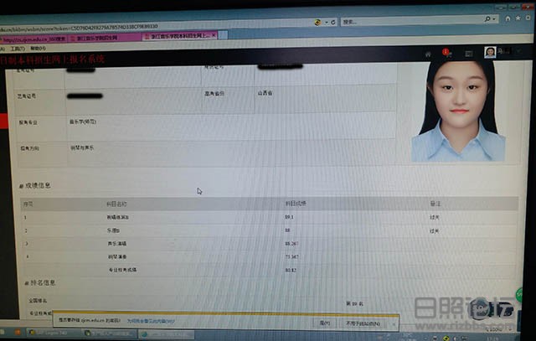Click the site header home icon
This screenshot has height=341, width=536.
coord(428,54)
